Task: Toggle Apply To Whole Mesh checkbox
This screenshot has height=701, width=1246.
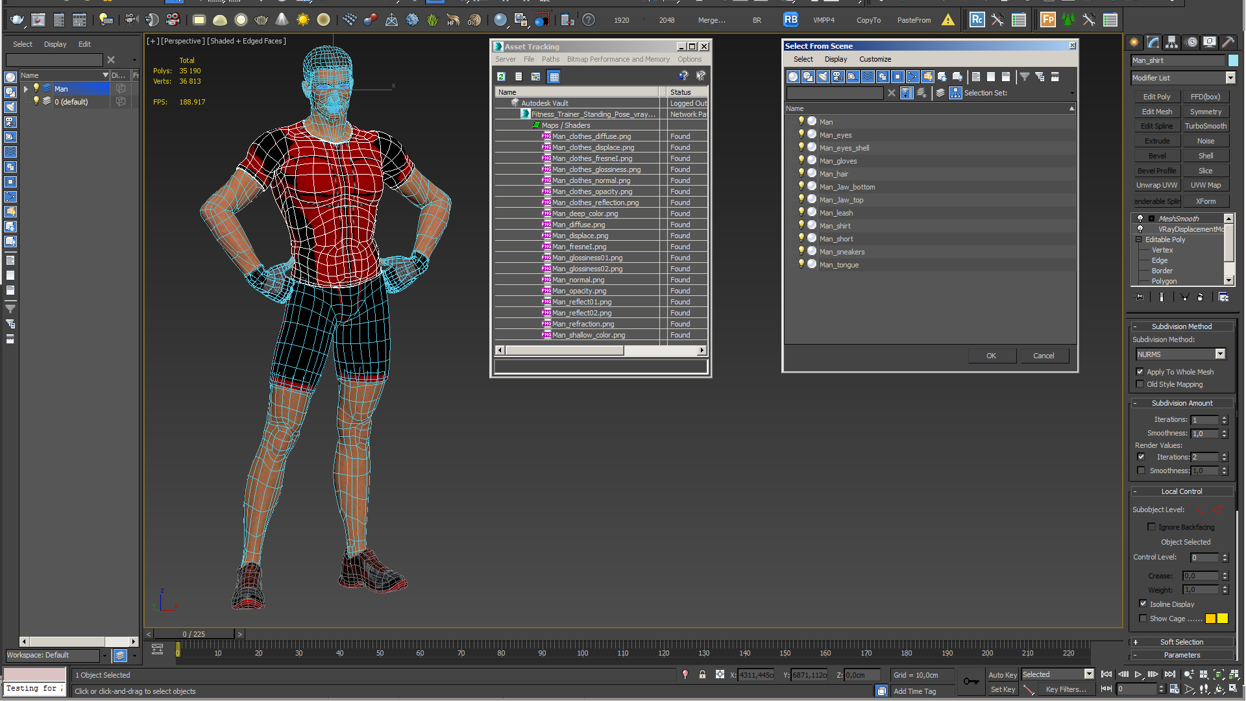Action: coord(1140,372)
